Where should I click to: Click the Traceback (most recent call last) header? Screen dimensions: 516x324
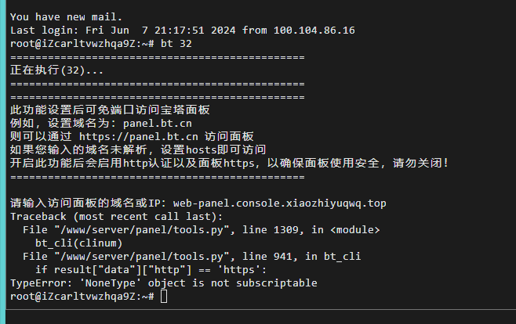coord(117,217)
